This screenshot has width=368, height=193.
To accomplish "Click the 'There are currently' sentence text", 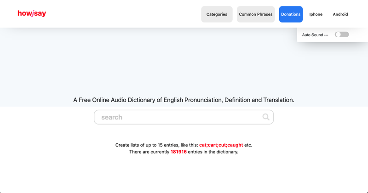I will 149,152.
